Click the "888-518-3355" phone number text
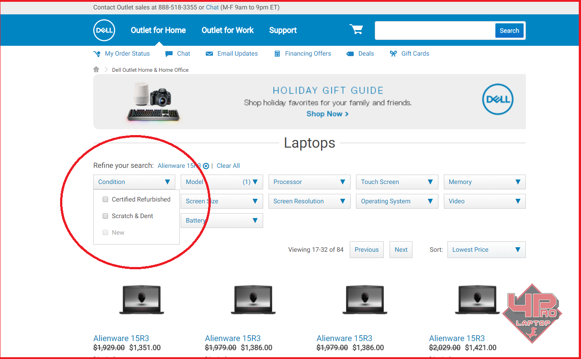The height and width of the screenshot is (359, 581). tap(178, 8)
